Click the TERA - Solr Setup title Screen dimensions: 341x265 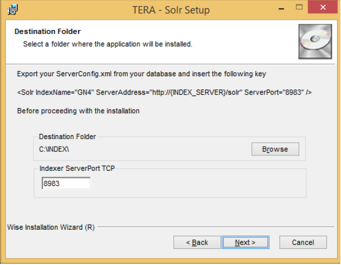(171, 10)
